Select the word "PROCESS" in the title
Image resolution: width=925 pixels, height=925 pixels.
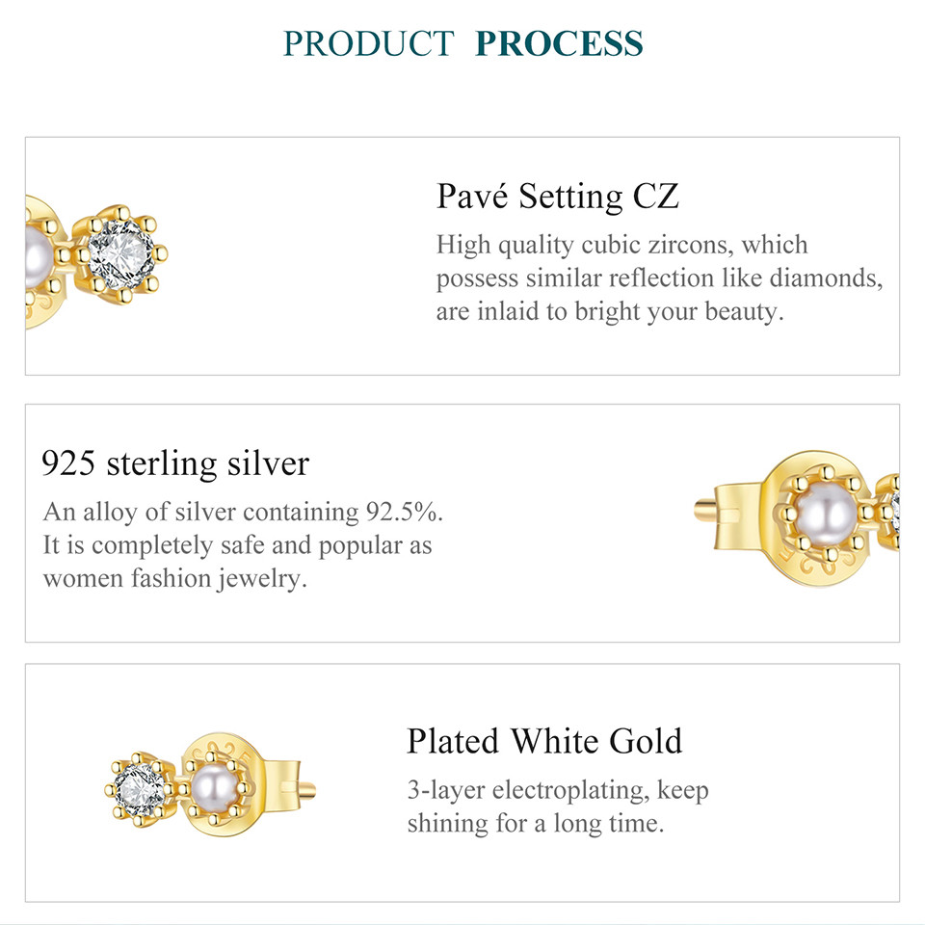point(559,43)
